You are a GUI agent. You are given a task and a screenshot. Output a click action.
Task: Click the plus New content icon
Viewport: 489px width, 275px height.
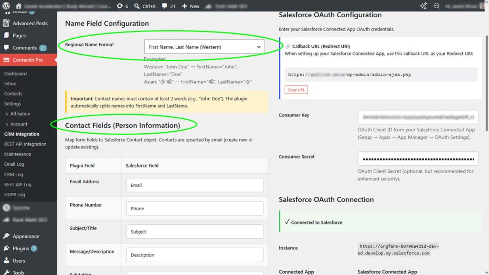(x=184, y=6)
